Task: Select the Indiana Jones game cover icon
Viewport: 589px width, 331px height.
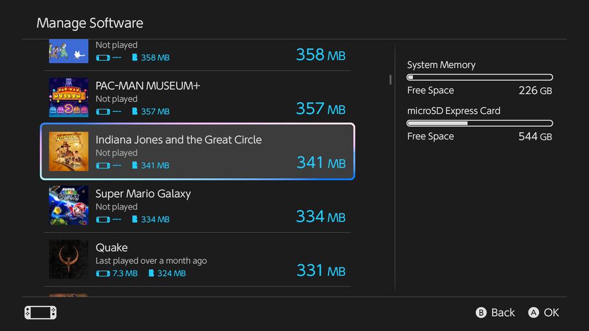Action: tap(69, 151)
